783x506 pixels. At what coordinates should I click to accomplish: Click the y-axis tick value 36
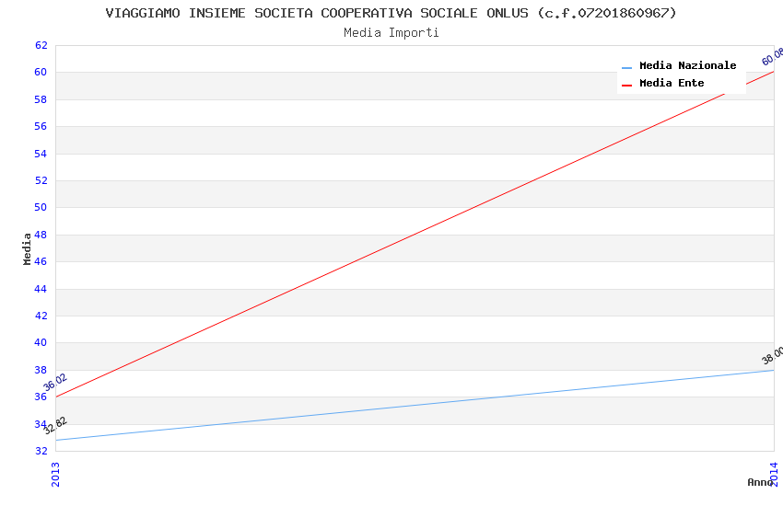[x=41, y=397]
